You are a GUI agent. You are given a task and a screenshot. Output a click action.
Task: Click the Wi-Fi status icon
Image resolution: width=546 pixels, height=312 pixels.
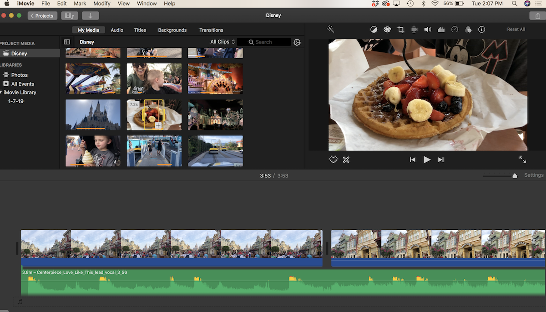point(435,4)
